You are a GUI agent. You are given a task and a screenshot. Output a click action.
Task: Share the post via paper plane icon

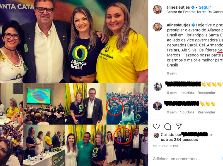click(x=178, y=126)
